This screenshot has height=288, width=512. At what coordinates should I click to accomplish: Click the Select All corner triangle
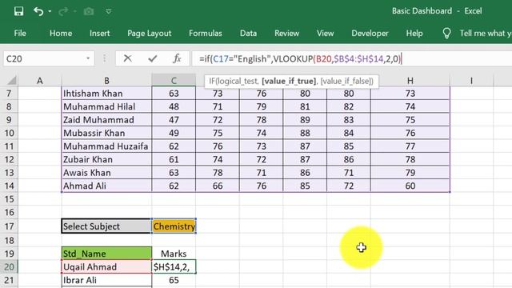coord(11,80)
